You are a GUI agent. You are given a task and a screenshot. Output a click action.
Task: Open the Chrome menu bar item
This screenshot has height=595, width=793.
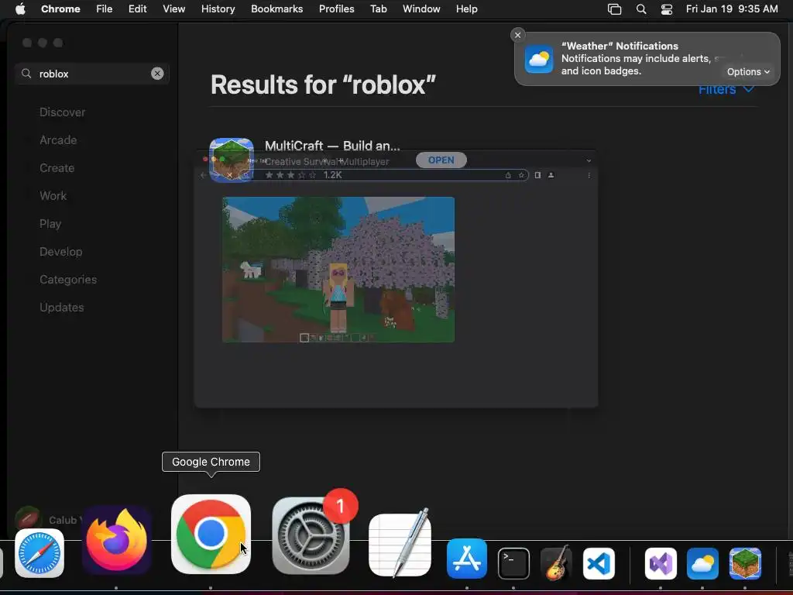[60, 9]
